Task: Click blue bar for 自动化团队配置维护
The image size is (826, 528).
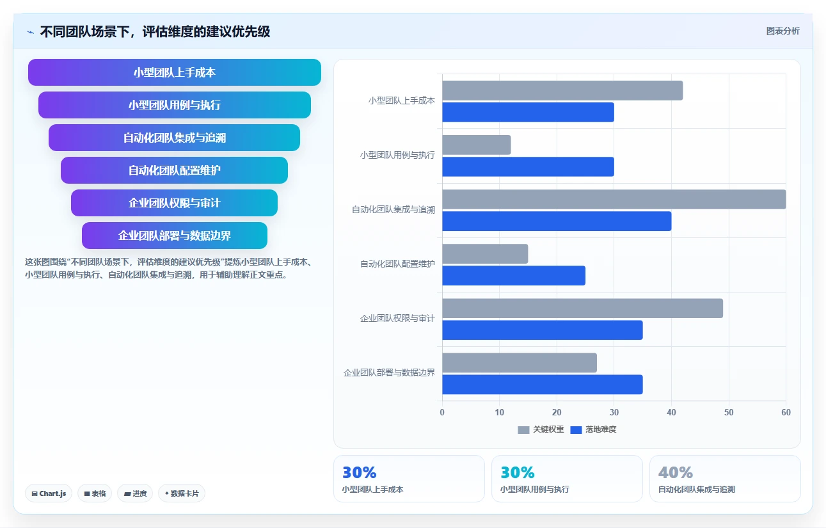Action: coord(514,275)
